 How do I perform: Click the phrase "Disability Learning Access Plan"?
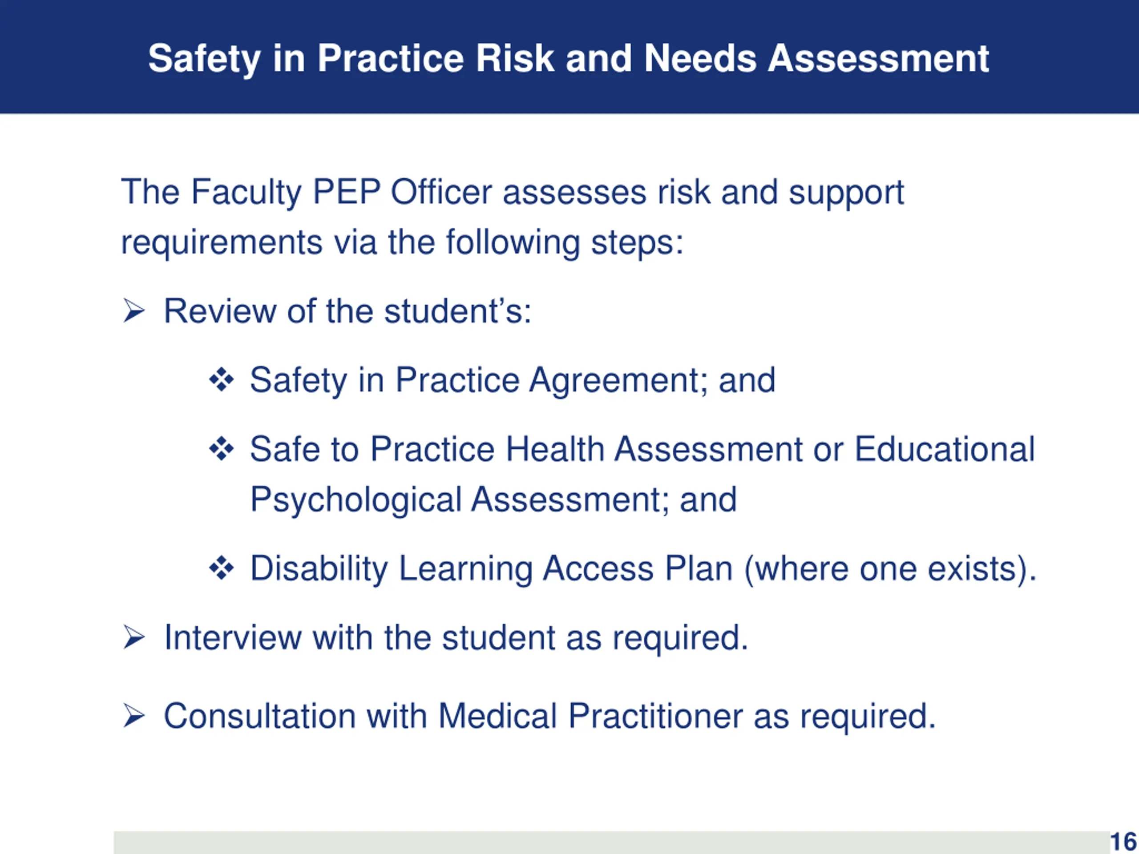(491, 568)
